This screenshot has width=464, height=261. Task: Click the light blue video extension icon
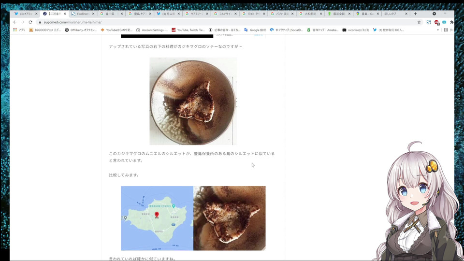point(444,22)
